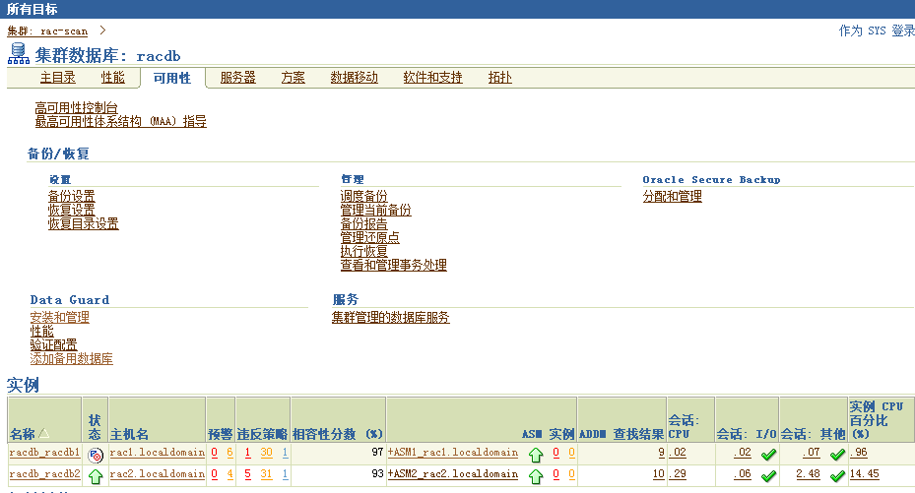Click warning alert count 4 for racdb_racdb2
Viewport: 915px width, 493px height.
229,474
